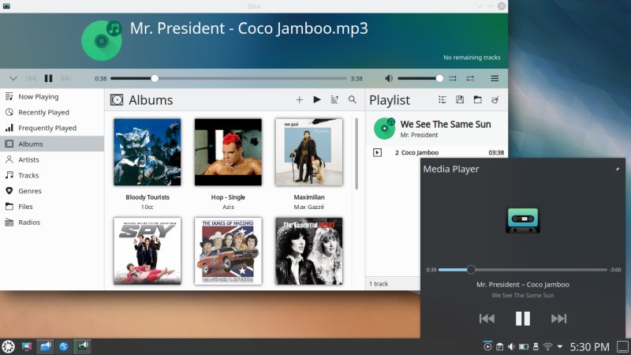Go to previous track in Media Player popup
Viewport: 631px width, 355px height.
pyautogui.click(x=487, y=319)
